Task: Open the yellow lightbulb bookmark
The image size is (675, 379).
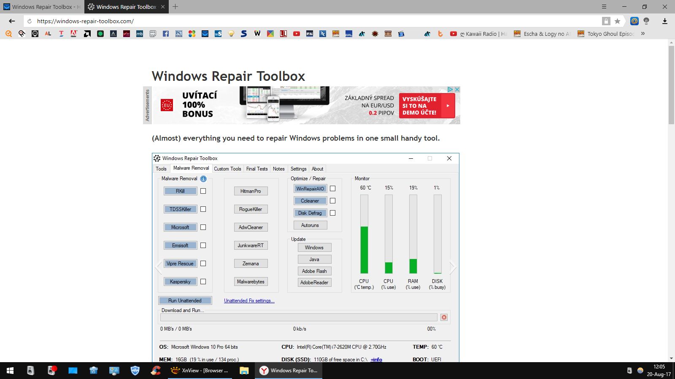Action: [x=231, y=34]
